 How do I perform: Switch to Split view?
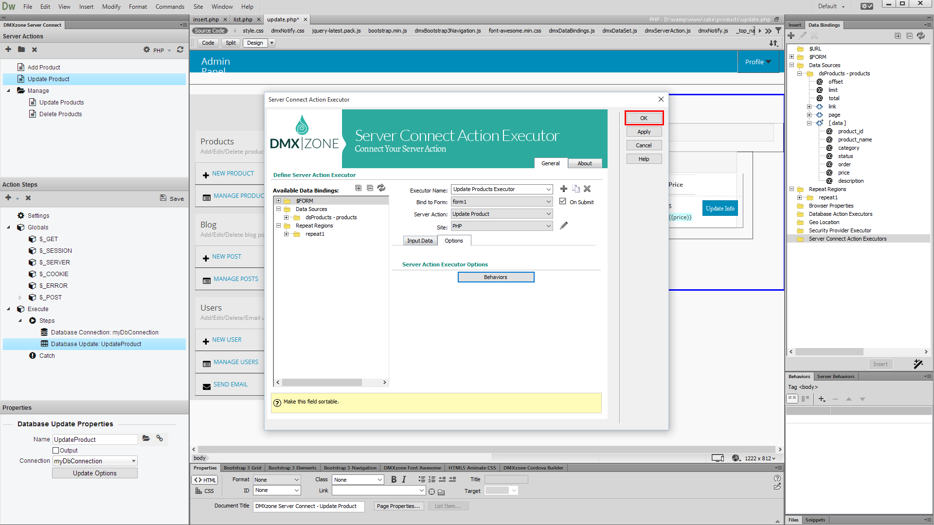click(x=231, y=43)
